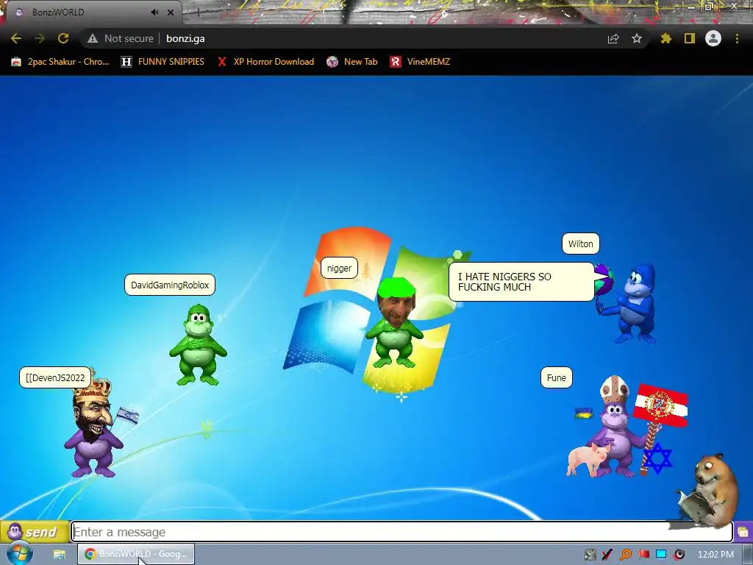Open the 12:02 PM taskbar clock
The width and height of the screenshot is (753, 565).
[x=715, y=555]
